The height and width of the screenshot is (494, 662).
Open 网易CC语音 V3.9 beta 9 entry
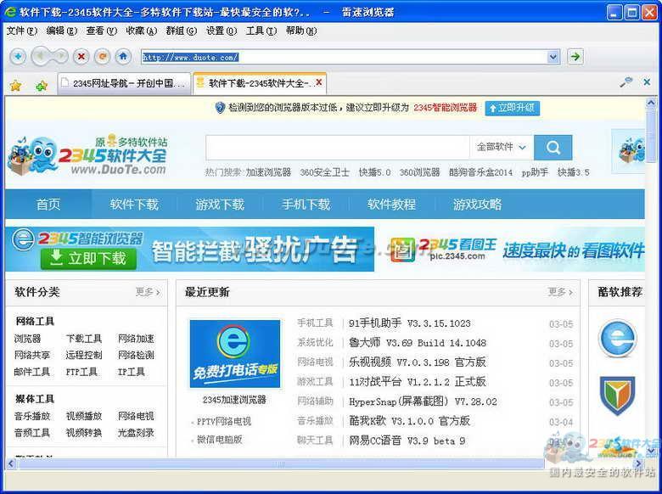pos(407,441)
